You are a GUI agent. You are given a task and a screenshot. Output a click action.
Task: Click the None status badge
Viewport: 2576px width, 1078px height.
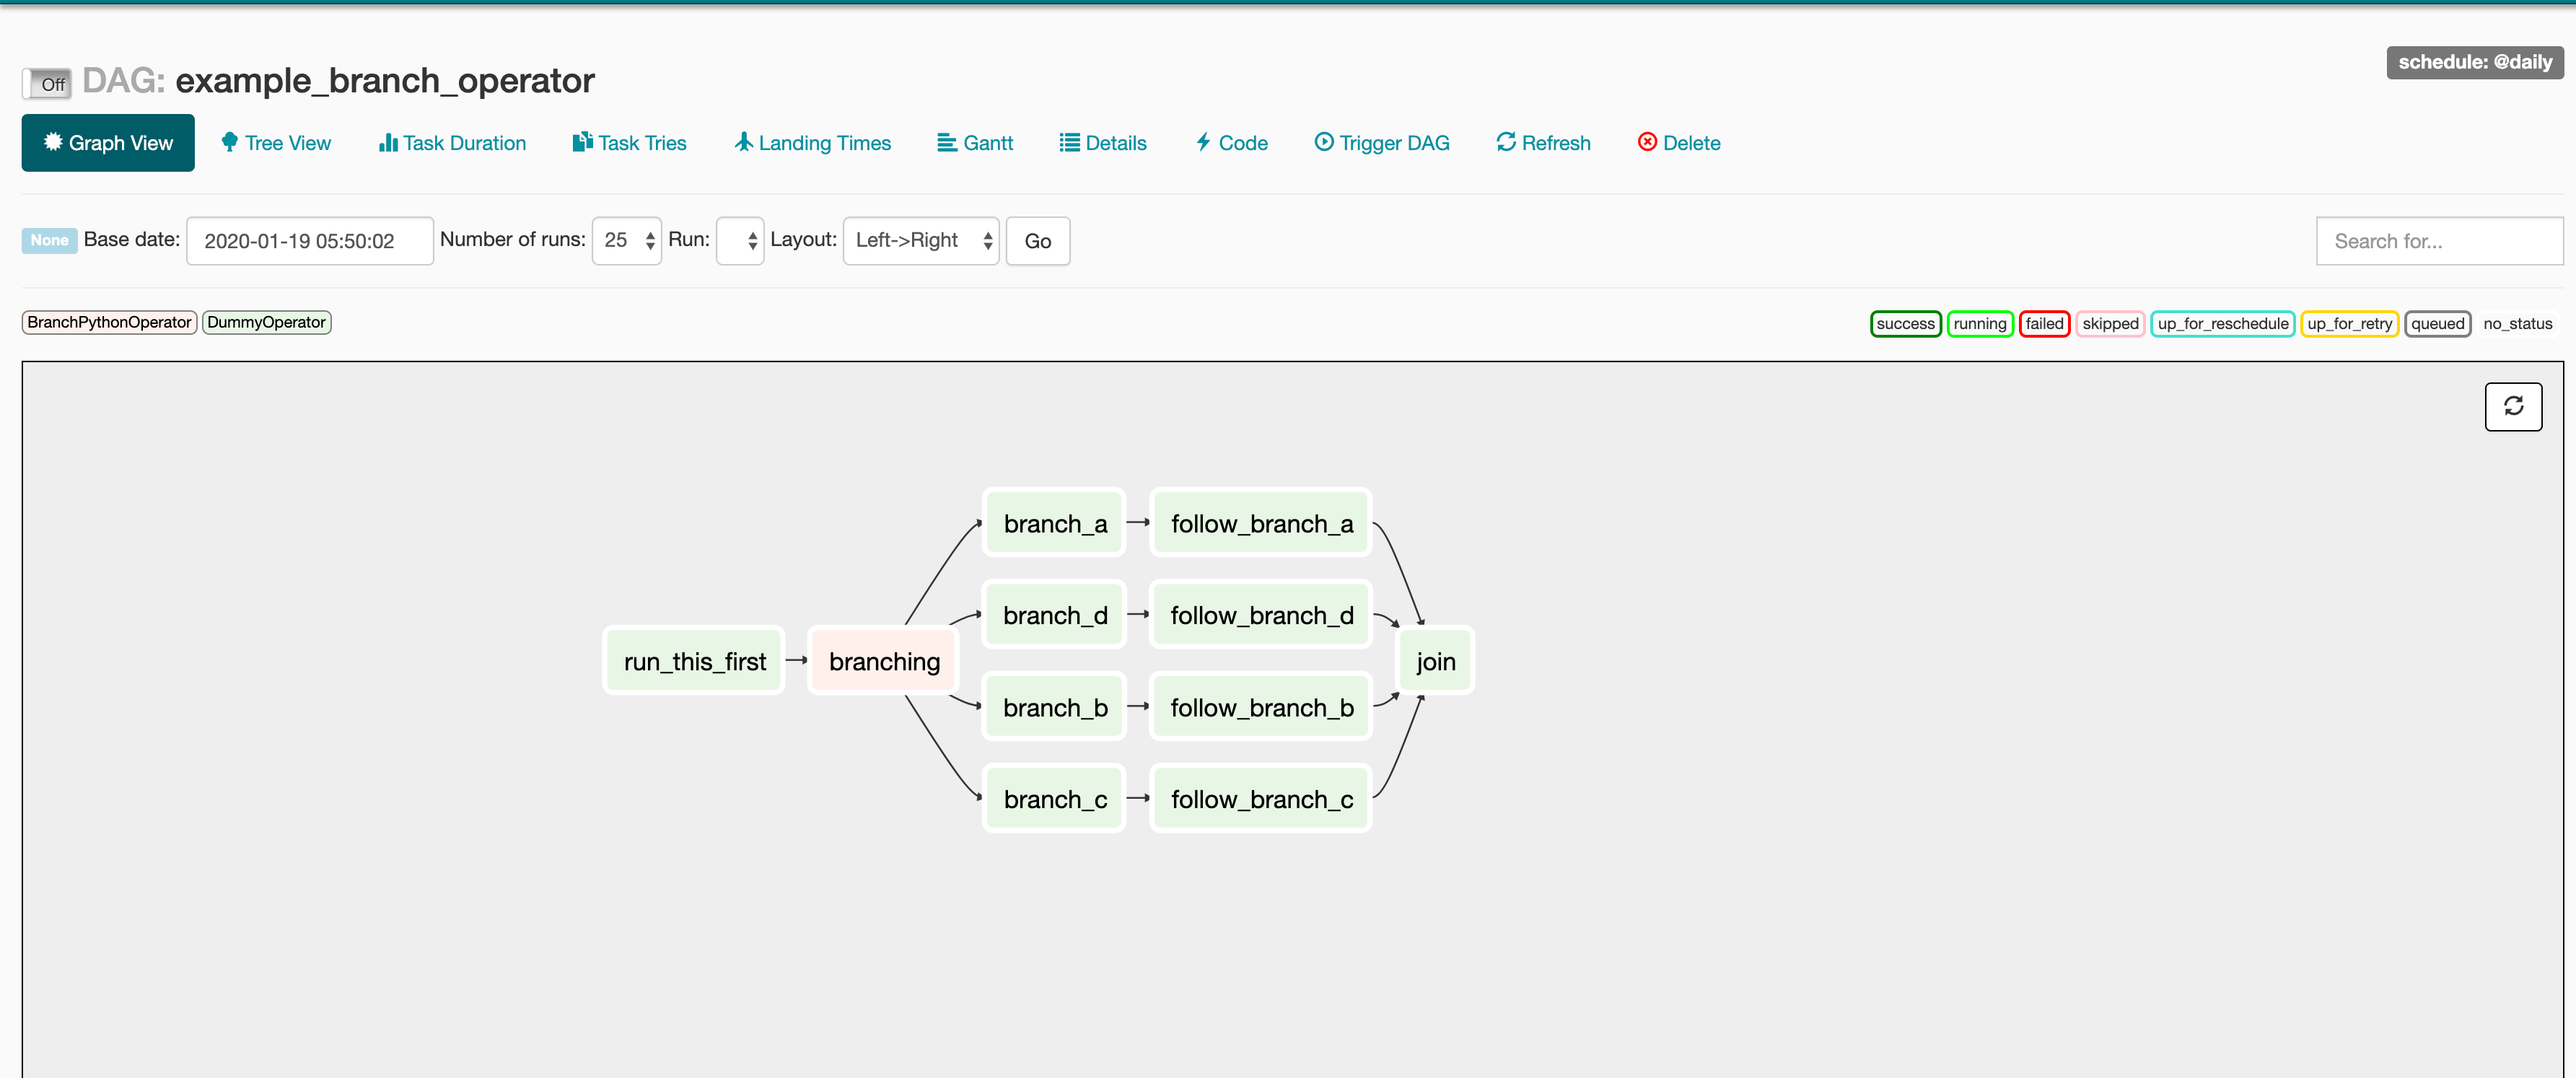(49, 240)
